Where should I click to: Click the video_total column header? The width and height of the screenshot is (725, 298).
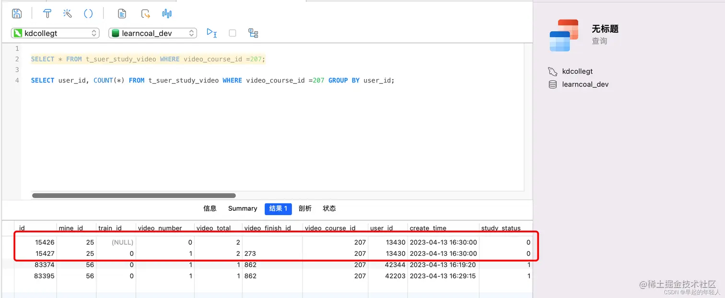click(218, 228)
